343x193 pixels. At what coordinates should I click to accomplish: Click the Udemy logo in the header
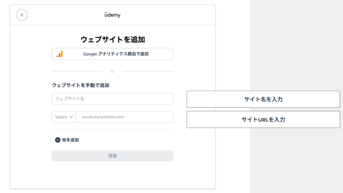click(x=112, y=15)
